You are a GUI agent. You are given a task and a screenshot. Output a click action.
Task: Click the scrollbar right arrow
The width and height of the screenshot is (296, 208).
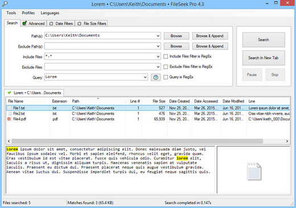tap(287, 141)
